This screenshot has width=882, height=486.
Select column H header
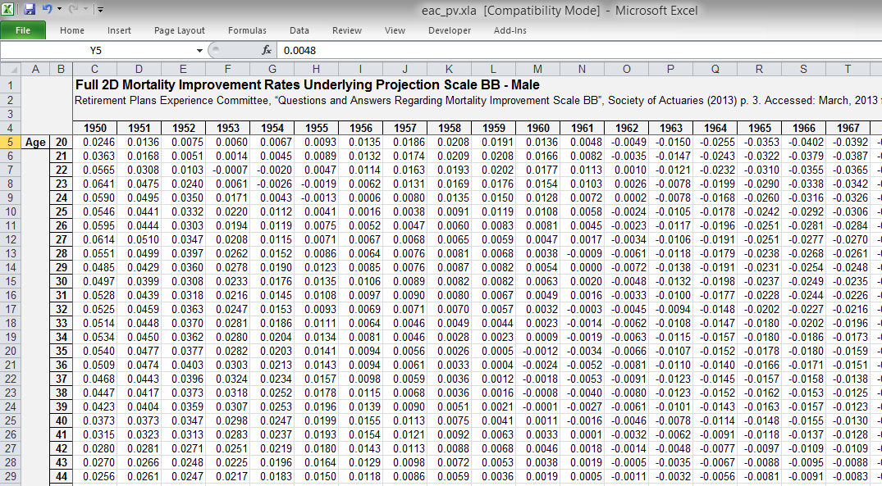(316, 69)
